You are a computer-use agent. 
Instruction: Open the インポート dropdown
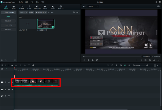pos(23,12)
